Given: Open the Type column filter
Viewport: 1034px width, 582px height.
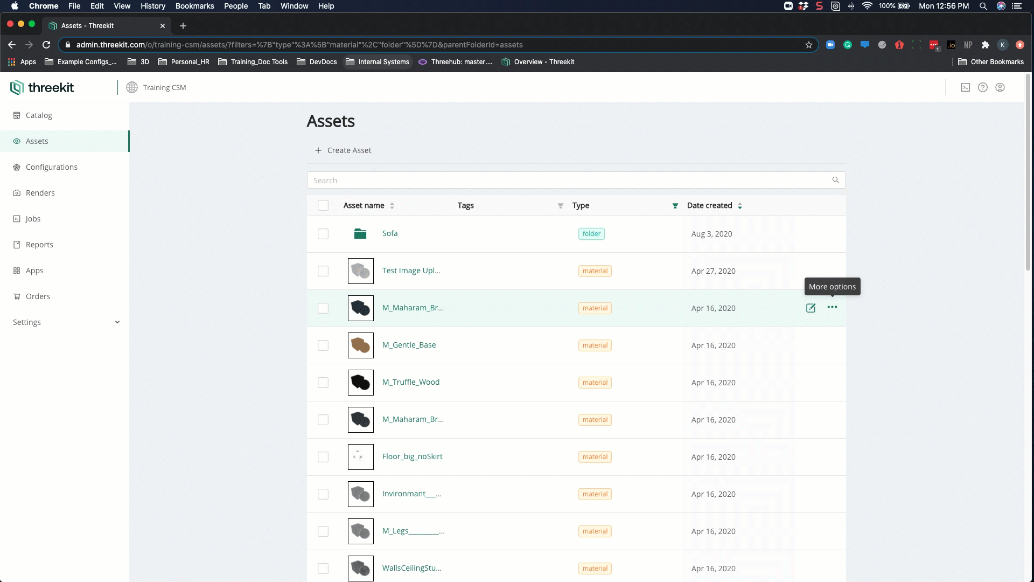Looking at the screenshot, I should [675, 206].
